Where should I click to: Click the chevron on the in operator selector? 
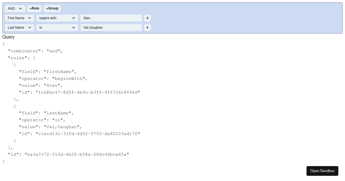click(73, 27)
